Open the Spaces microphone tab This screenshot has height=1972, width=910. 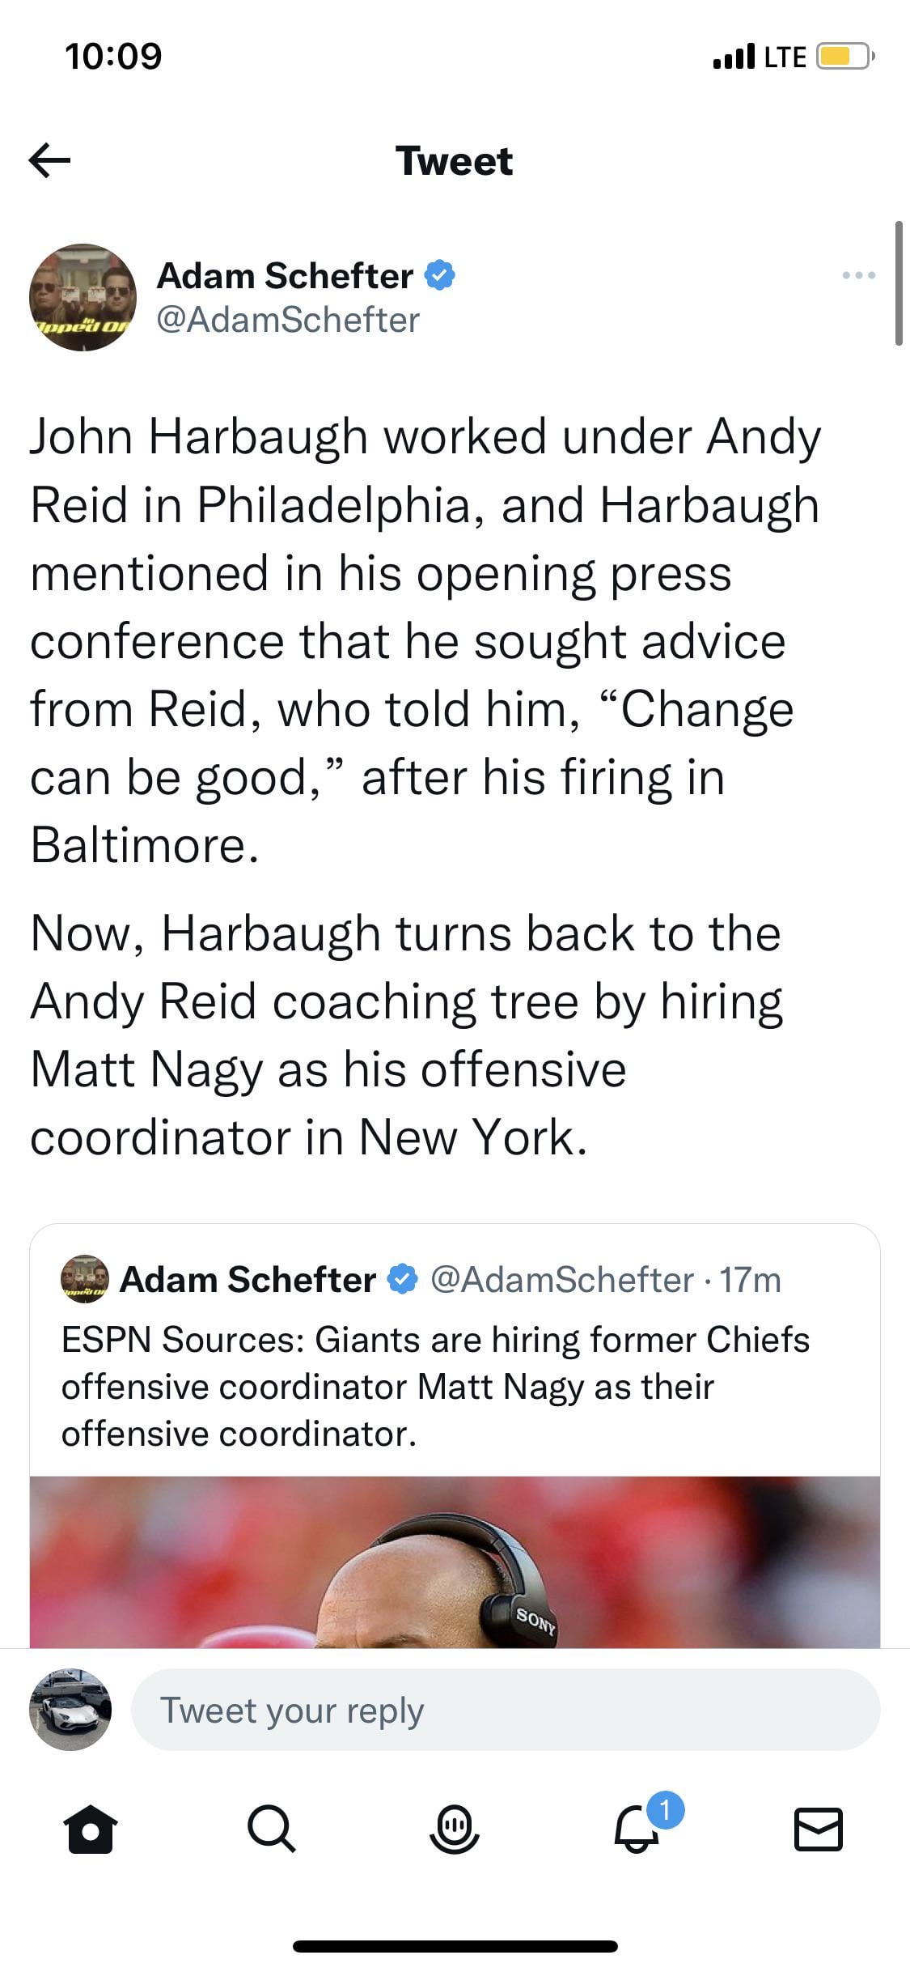(x=455, y=1830)
